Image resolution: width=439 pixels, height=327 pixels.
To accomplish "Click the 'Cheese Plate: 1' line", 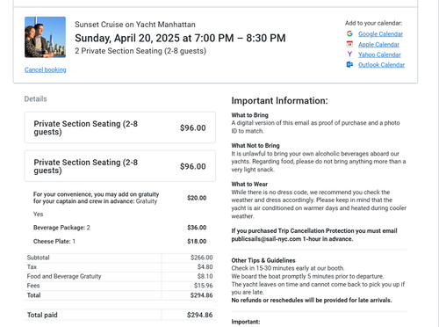I will click(x=54, y=242).
